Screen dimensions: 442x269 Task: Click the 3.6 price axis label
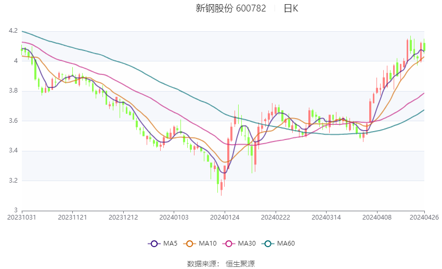pyautogui.click(x=12, y=121)
